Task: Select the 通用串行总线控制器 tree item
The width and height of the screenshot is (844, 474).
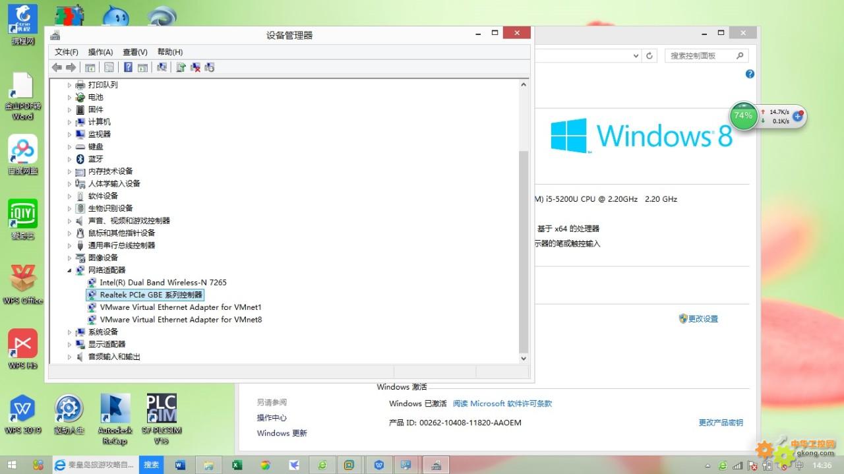Action: [x=121, y=245]
